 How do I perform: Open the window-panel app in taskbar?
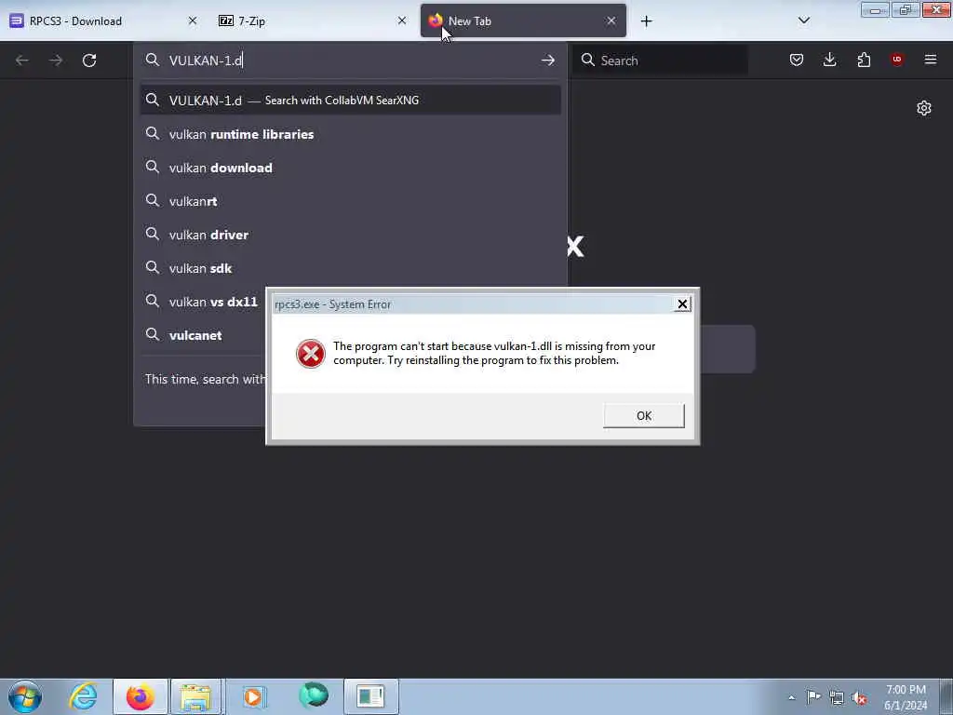(370, 696)
